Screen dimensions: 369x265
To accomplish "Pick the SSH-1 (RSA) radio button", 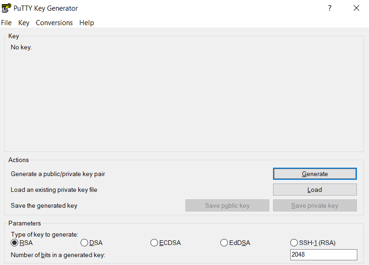I will click(294, 243).
